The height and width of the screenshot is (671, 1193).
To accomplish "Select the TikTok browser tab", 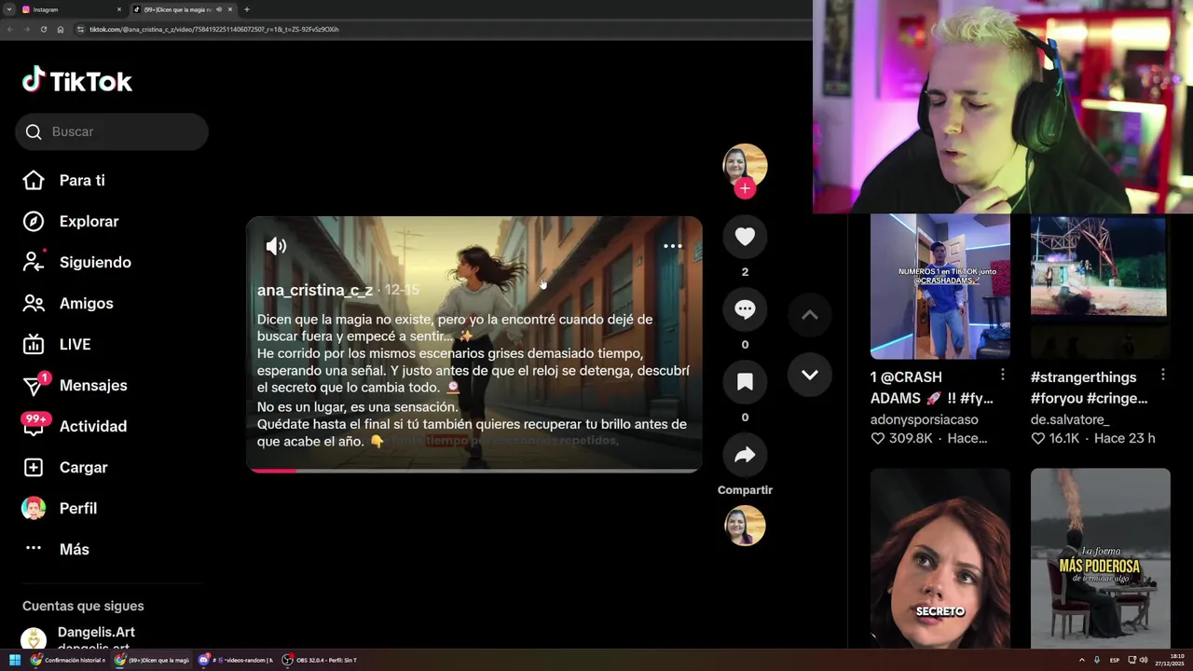I will pyautogui.click(x=182, y=9).
